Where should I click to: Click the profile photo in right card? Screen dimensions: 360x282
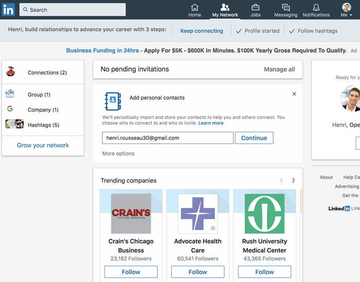351,98
